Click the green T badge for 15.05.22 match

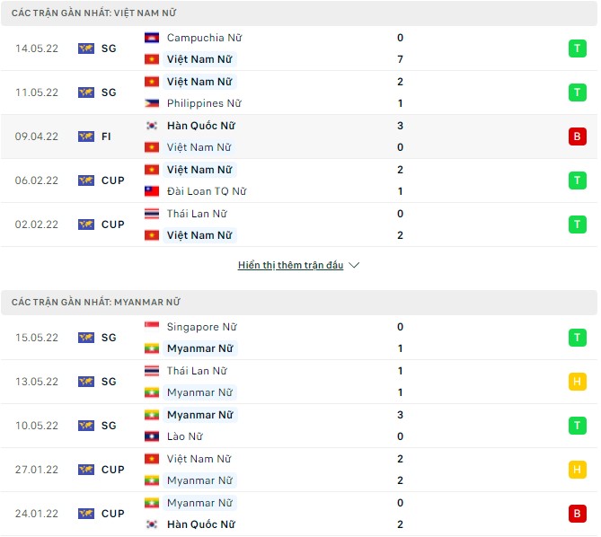coord(576,338)
